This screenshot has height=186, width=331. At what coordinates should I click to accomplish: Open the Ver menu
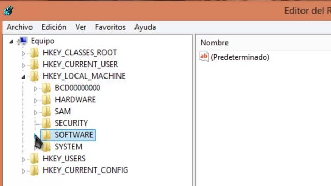[x=81, y=27]
